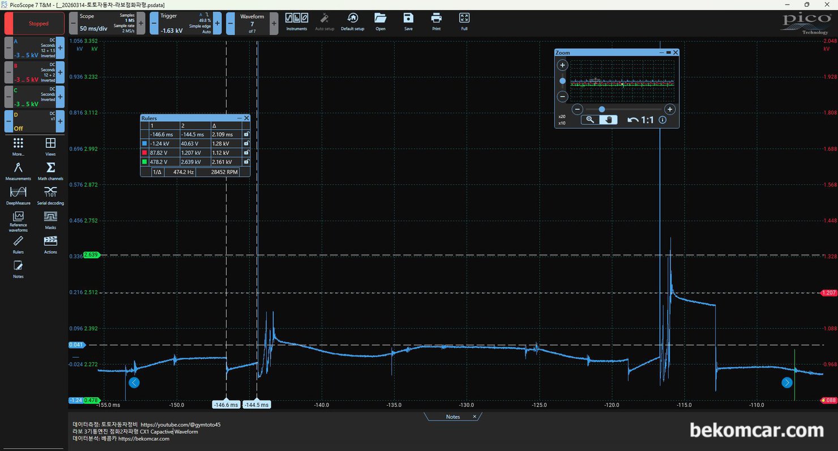The image size is (838, 451).
Task: Switch to the Notes tab at the bottom
Action: pos(452,416)
